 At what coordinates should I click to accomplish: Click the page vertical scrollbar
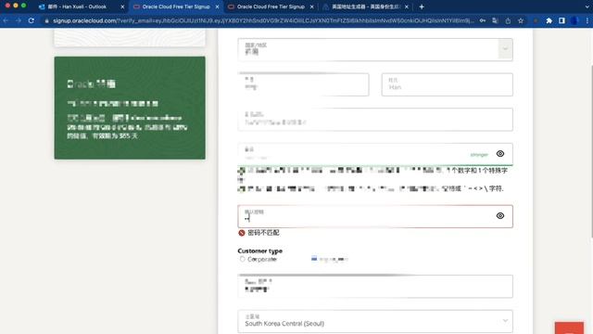[591, 151]
